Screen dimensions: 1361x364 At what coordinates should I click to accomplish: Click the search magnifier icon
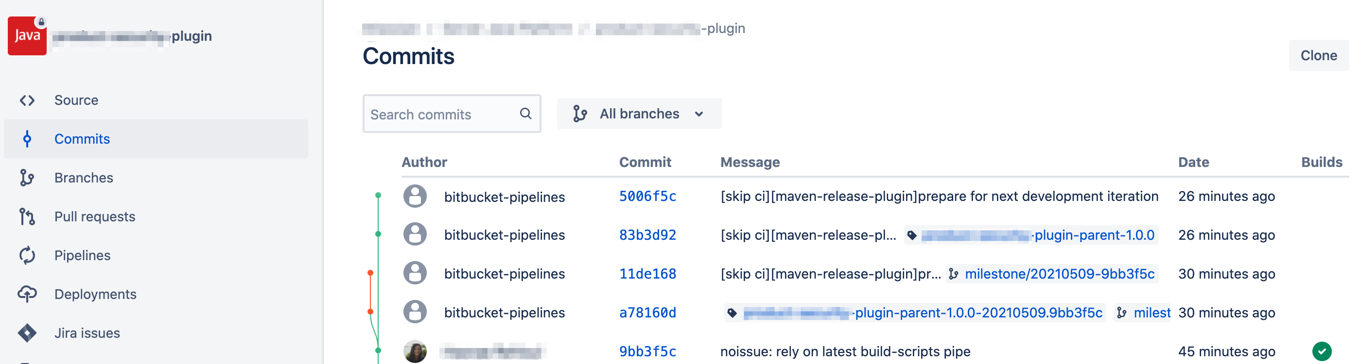click(525, 114)
